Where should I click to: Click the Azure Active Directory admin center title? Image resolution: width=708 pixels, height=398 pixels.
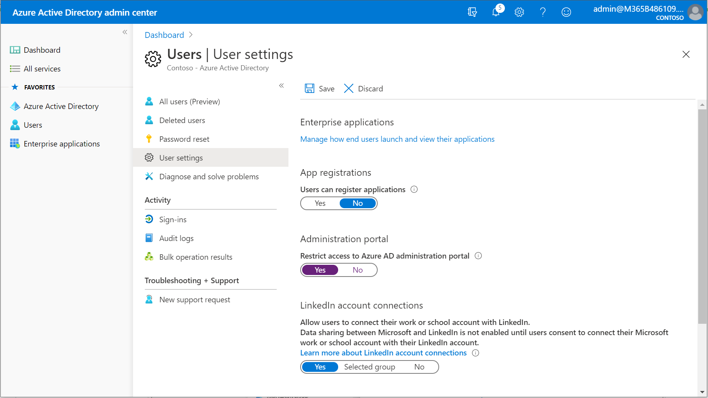point(85,12)
